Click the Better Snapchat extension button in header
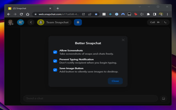Screen dimensions: 176x110 tap(78, 22)
